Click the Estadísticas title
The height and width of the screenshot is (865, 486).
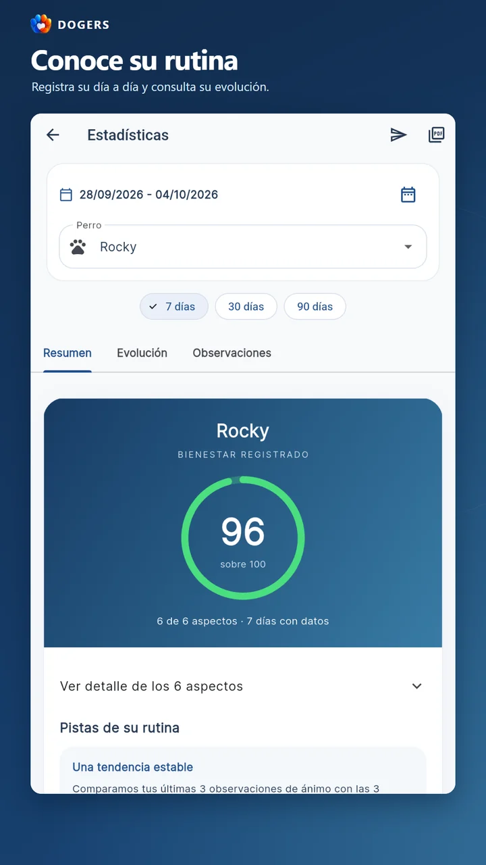tap(128, 134)
